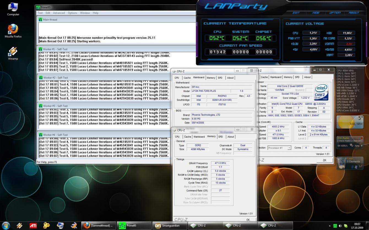Click the DRAM Frequency 471.0 MHz field
Viewport: 369px width, 230px height.
tap(220, 163)
